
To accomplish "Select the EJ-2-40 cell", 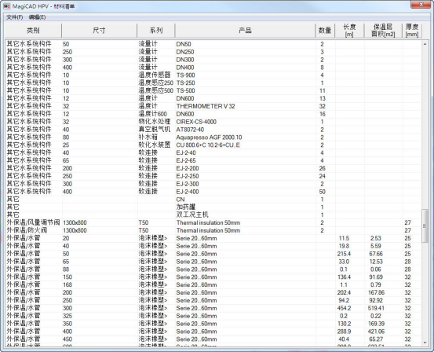I will pos(186,152).
